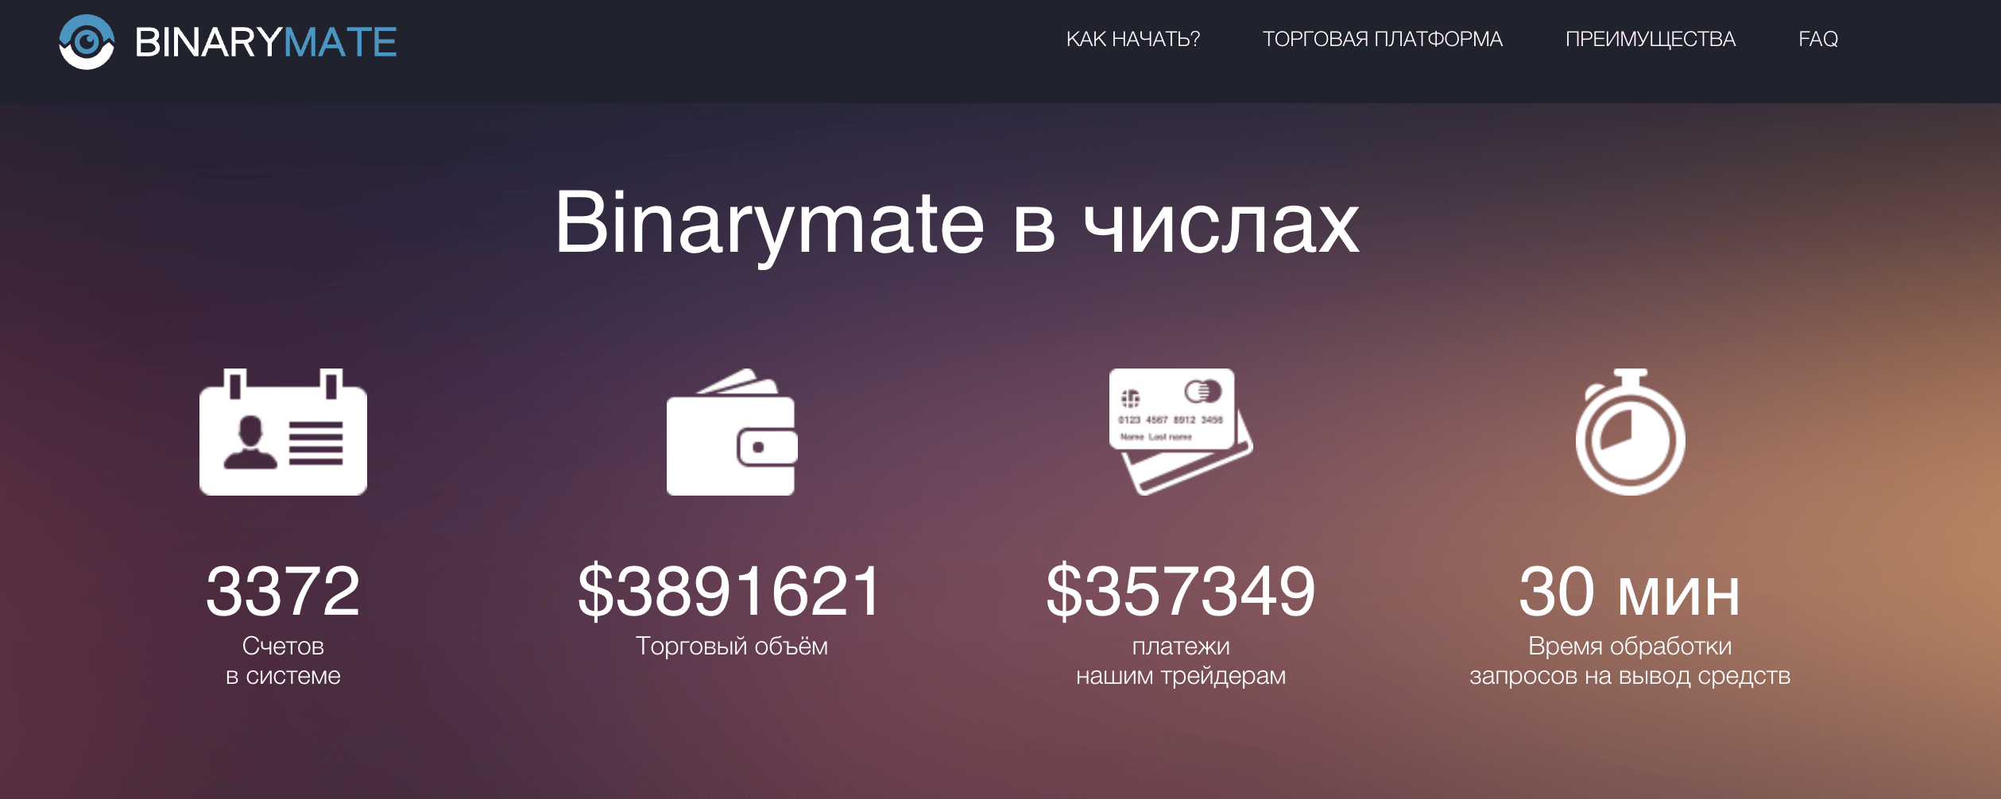This screenshot has height=799, width=2001.
Task: Go to ТОРГОВАЯ ПЛАТФОРМА section
Action: coord(1382,39)
